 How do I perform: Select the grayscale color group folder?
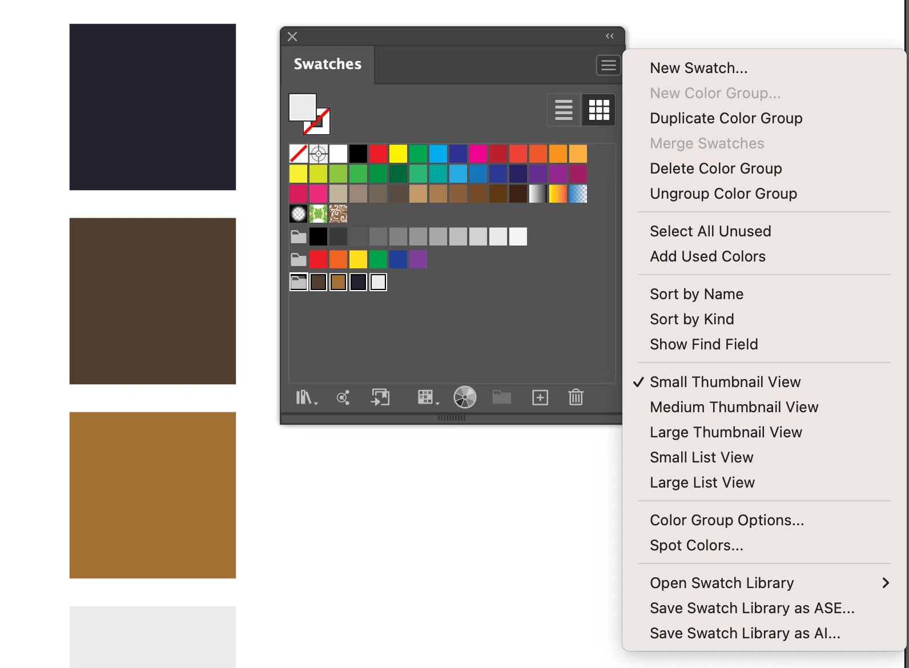tap(299, 236)
